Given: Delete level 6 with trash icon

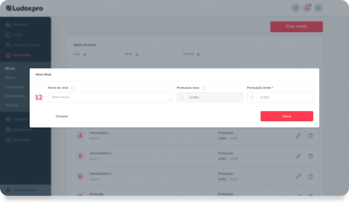Looking at the screenshot, I should (x=311, y=176).
